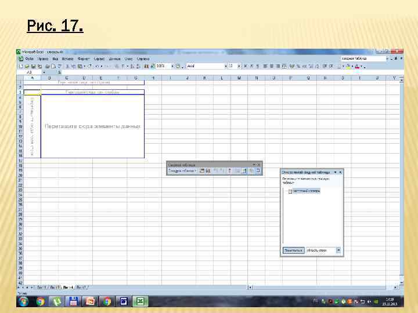Close the pivot field list panel
Image resolution: width=418 pixels, height=313 pixels.
click(x=340, y=173)
